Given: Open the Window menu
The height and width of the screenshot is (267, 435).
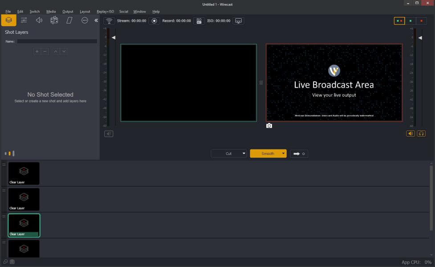Looking at the screenshot, I should 139,12.
